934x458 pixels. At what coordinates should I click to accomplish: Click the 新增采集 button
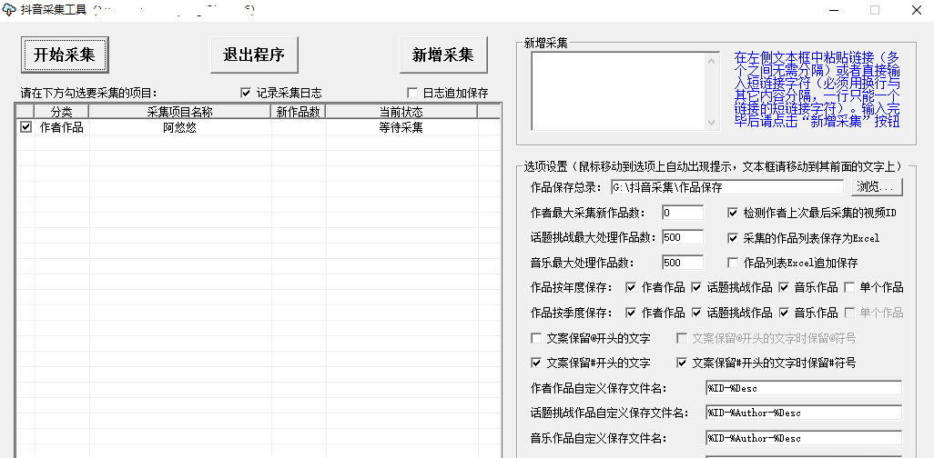pos(443,55)
